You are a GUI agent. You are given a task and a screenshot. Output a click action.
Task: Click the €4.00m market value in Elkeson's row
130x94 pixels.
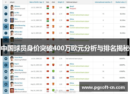coord(123,8)
